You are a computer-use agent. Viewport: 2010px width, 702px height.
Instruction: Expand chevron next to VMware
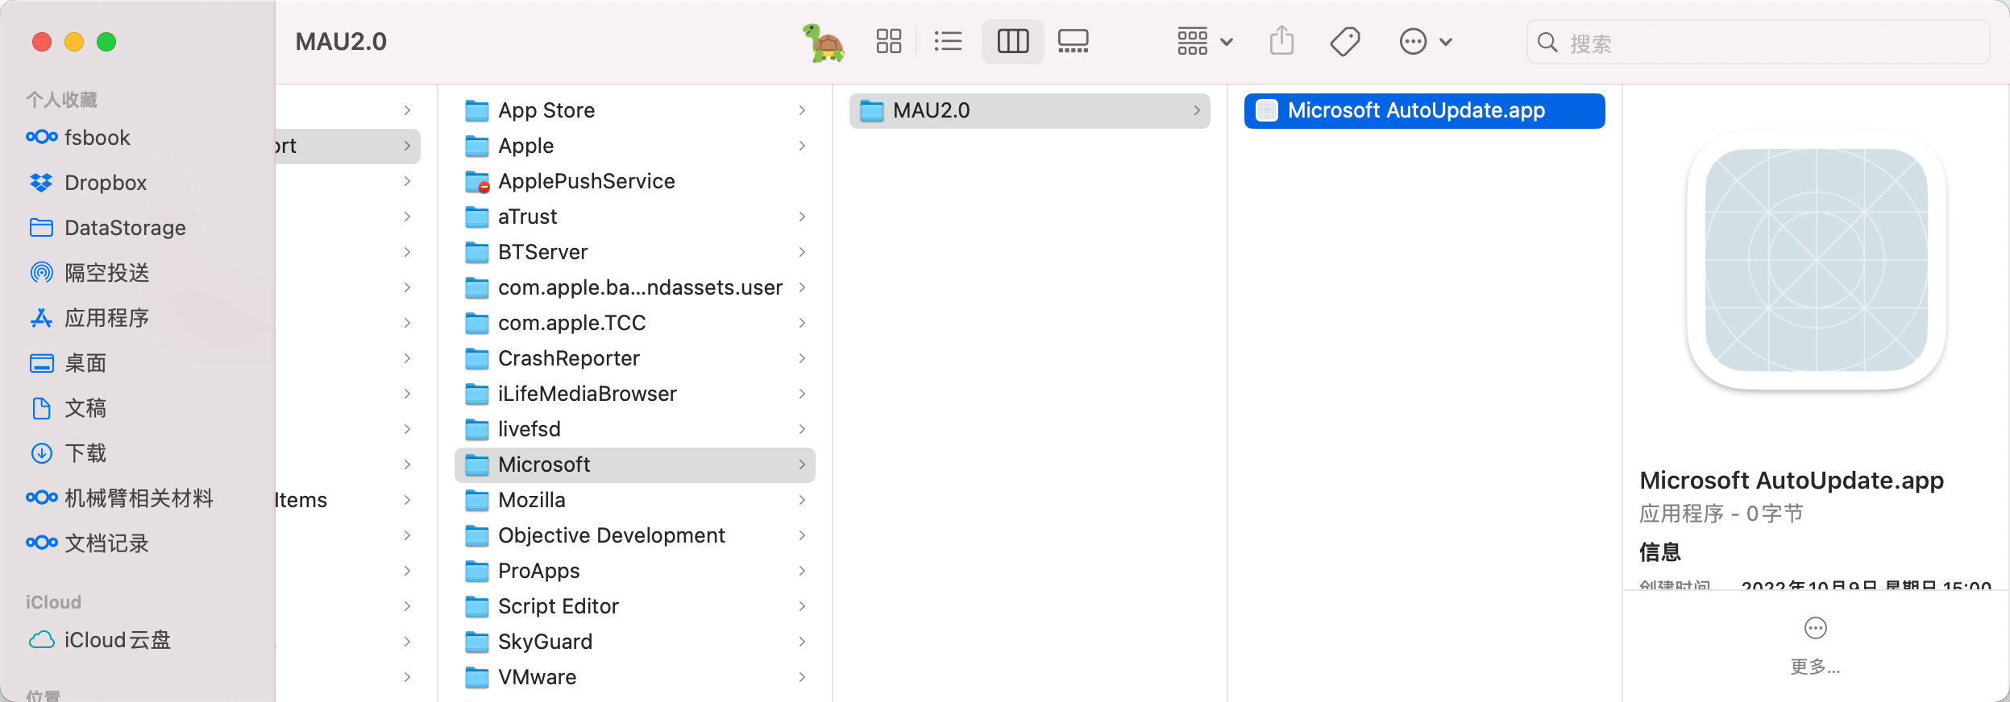point(802,677)
